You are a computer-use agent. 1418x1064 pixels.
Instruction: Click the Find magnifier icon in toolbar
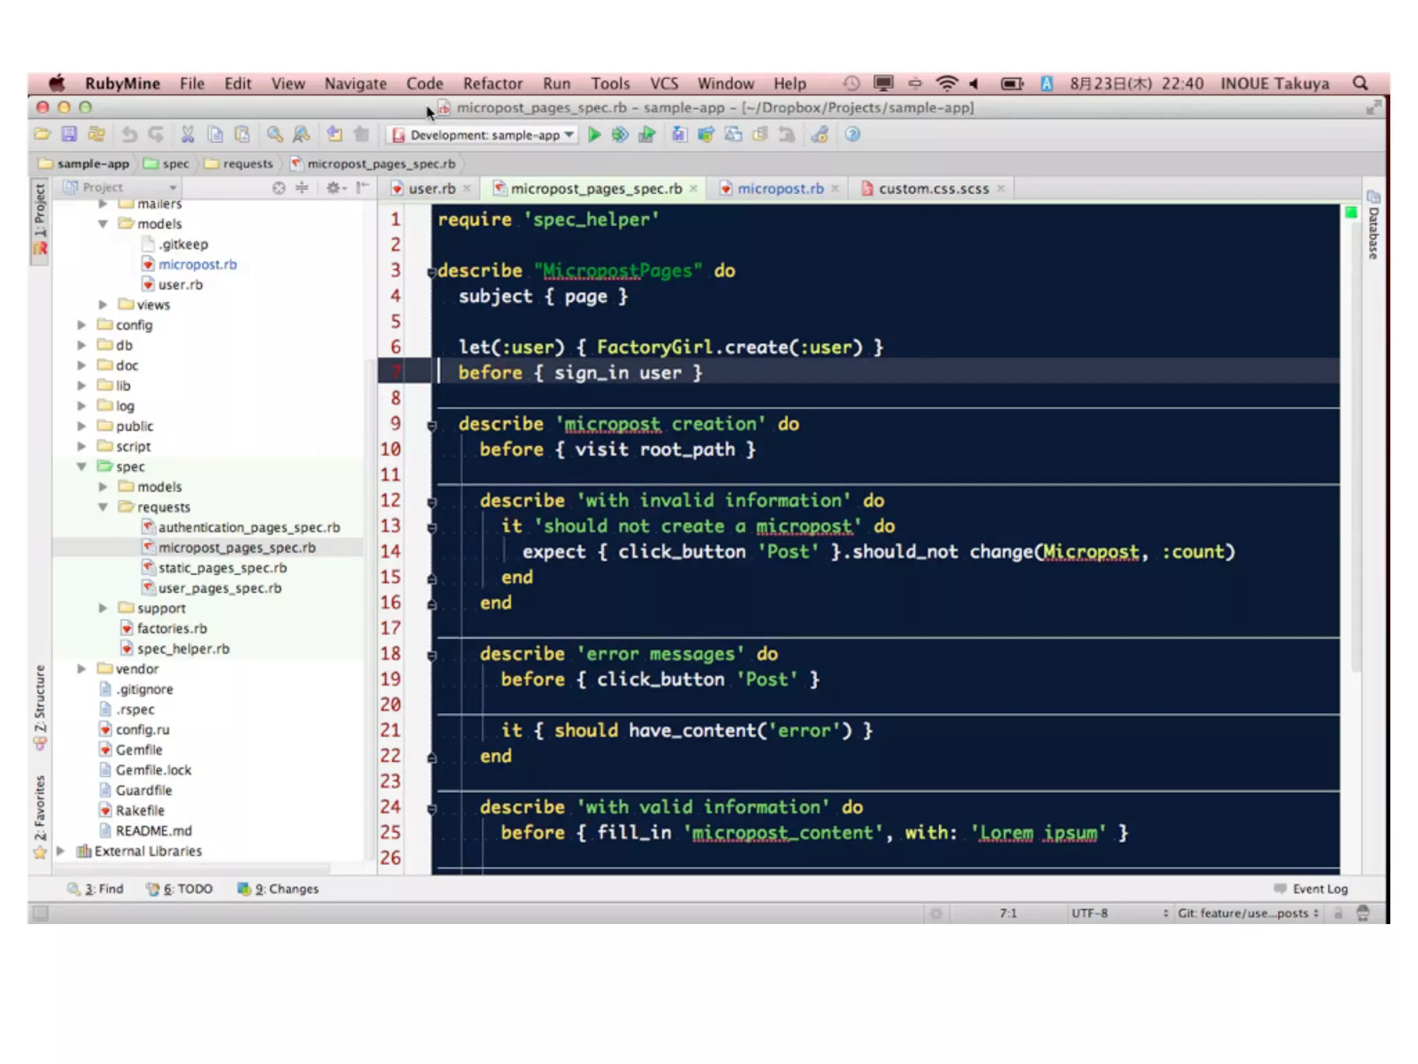(x=275, y=134)
